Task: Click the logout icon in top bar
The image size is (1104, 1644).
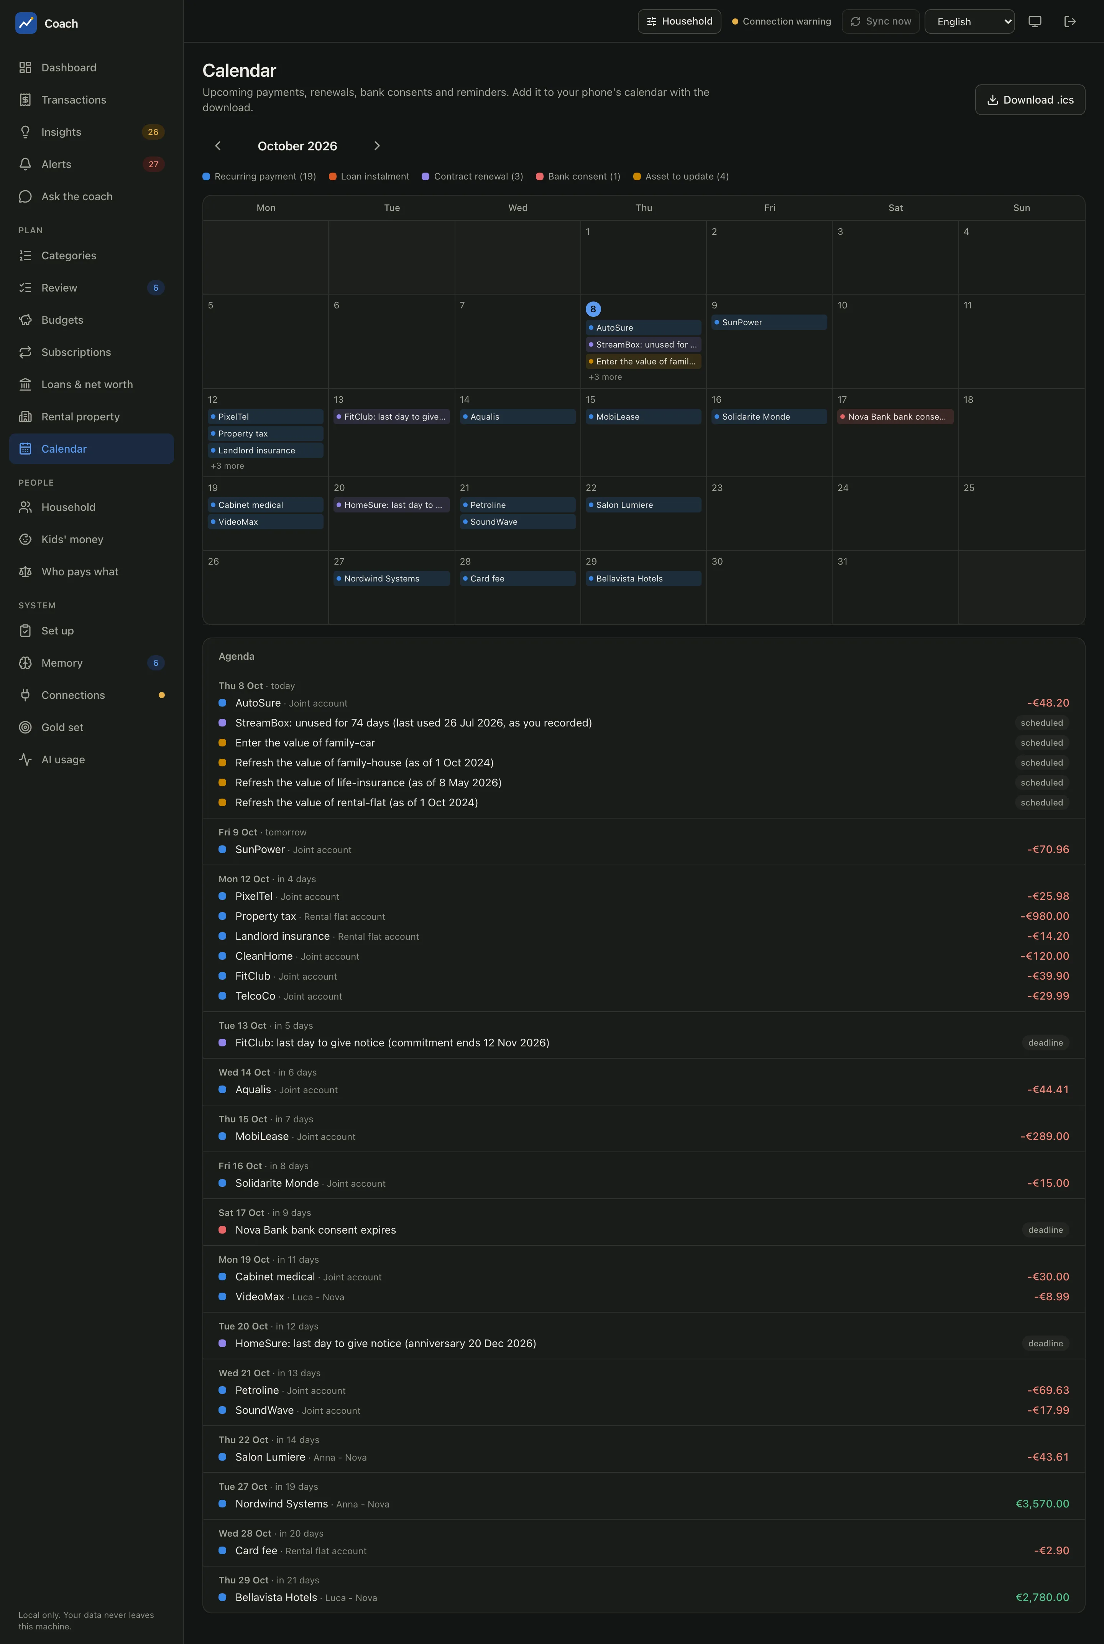Action: click(1069, 21)
